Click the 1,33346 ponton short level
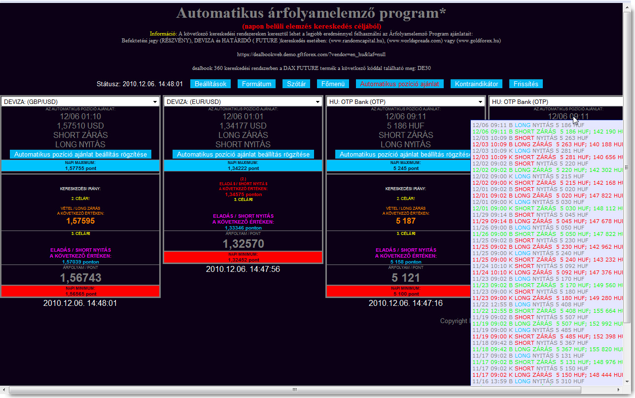The width and height of the screenshot is (635, 398). pos(243,228)
